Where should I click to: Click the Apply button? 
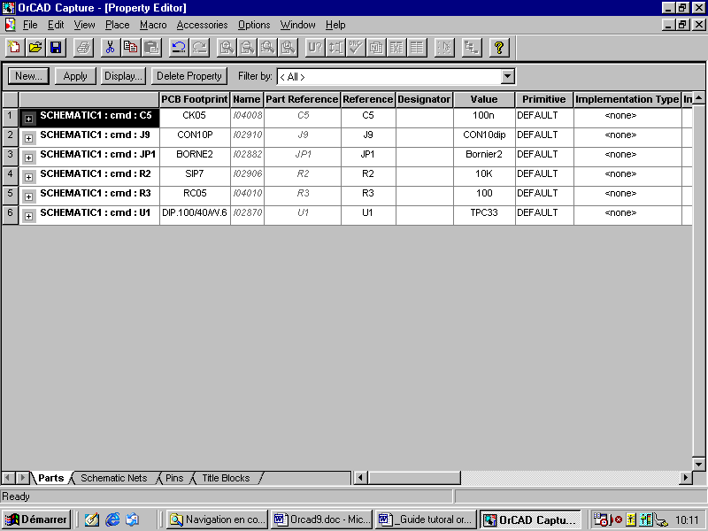(x=75, y=76)
